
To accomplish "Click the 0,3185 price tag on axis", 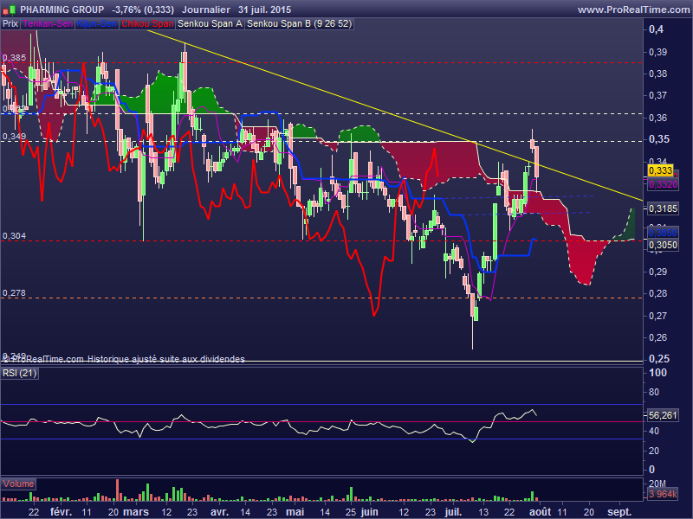I will click(x=663, y=208).
